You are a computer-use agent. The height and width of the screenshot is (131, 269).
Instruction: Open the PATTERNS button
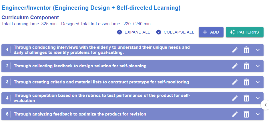pyautogui.click(x=244, y=32)
